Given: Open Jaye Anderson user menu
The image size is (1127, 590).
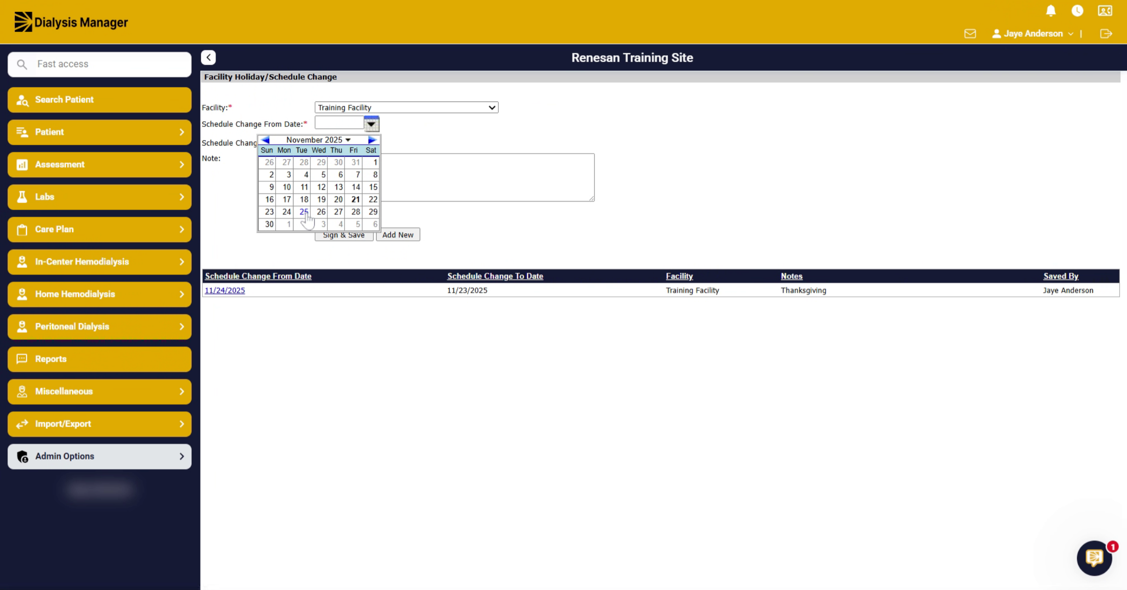Looking at the screenshot, I should click(x=1033, y=34).
